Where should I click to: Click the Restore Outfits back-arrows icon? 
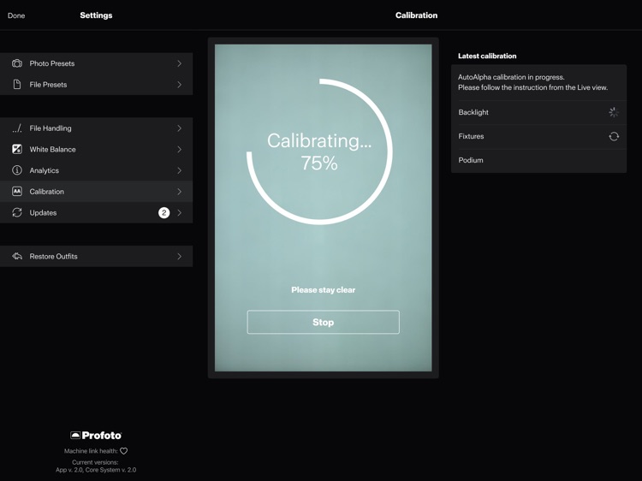pos(17,256)
